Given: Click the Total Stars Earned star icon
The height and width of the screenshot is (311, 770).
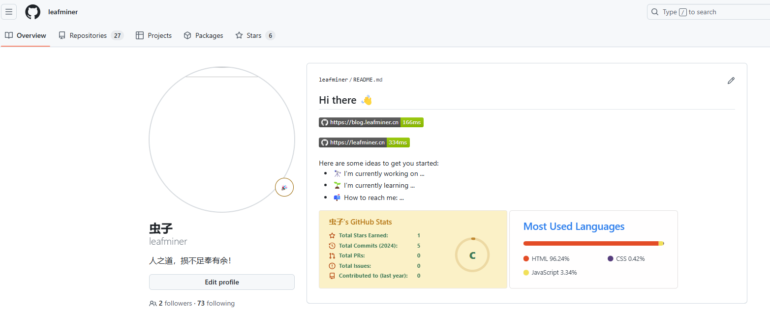Looking at the screenshot, I should [x=332, y=235].
